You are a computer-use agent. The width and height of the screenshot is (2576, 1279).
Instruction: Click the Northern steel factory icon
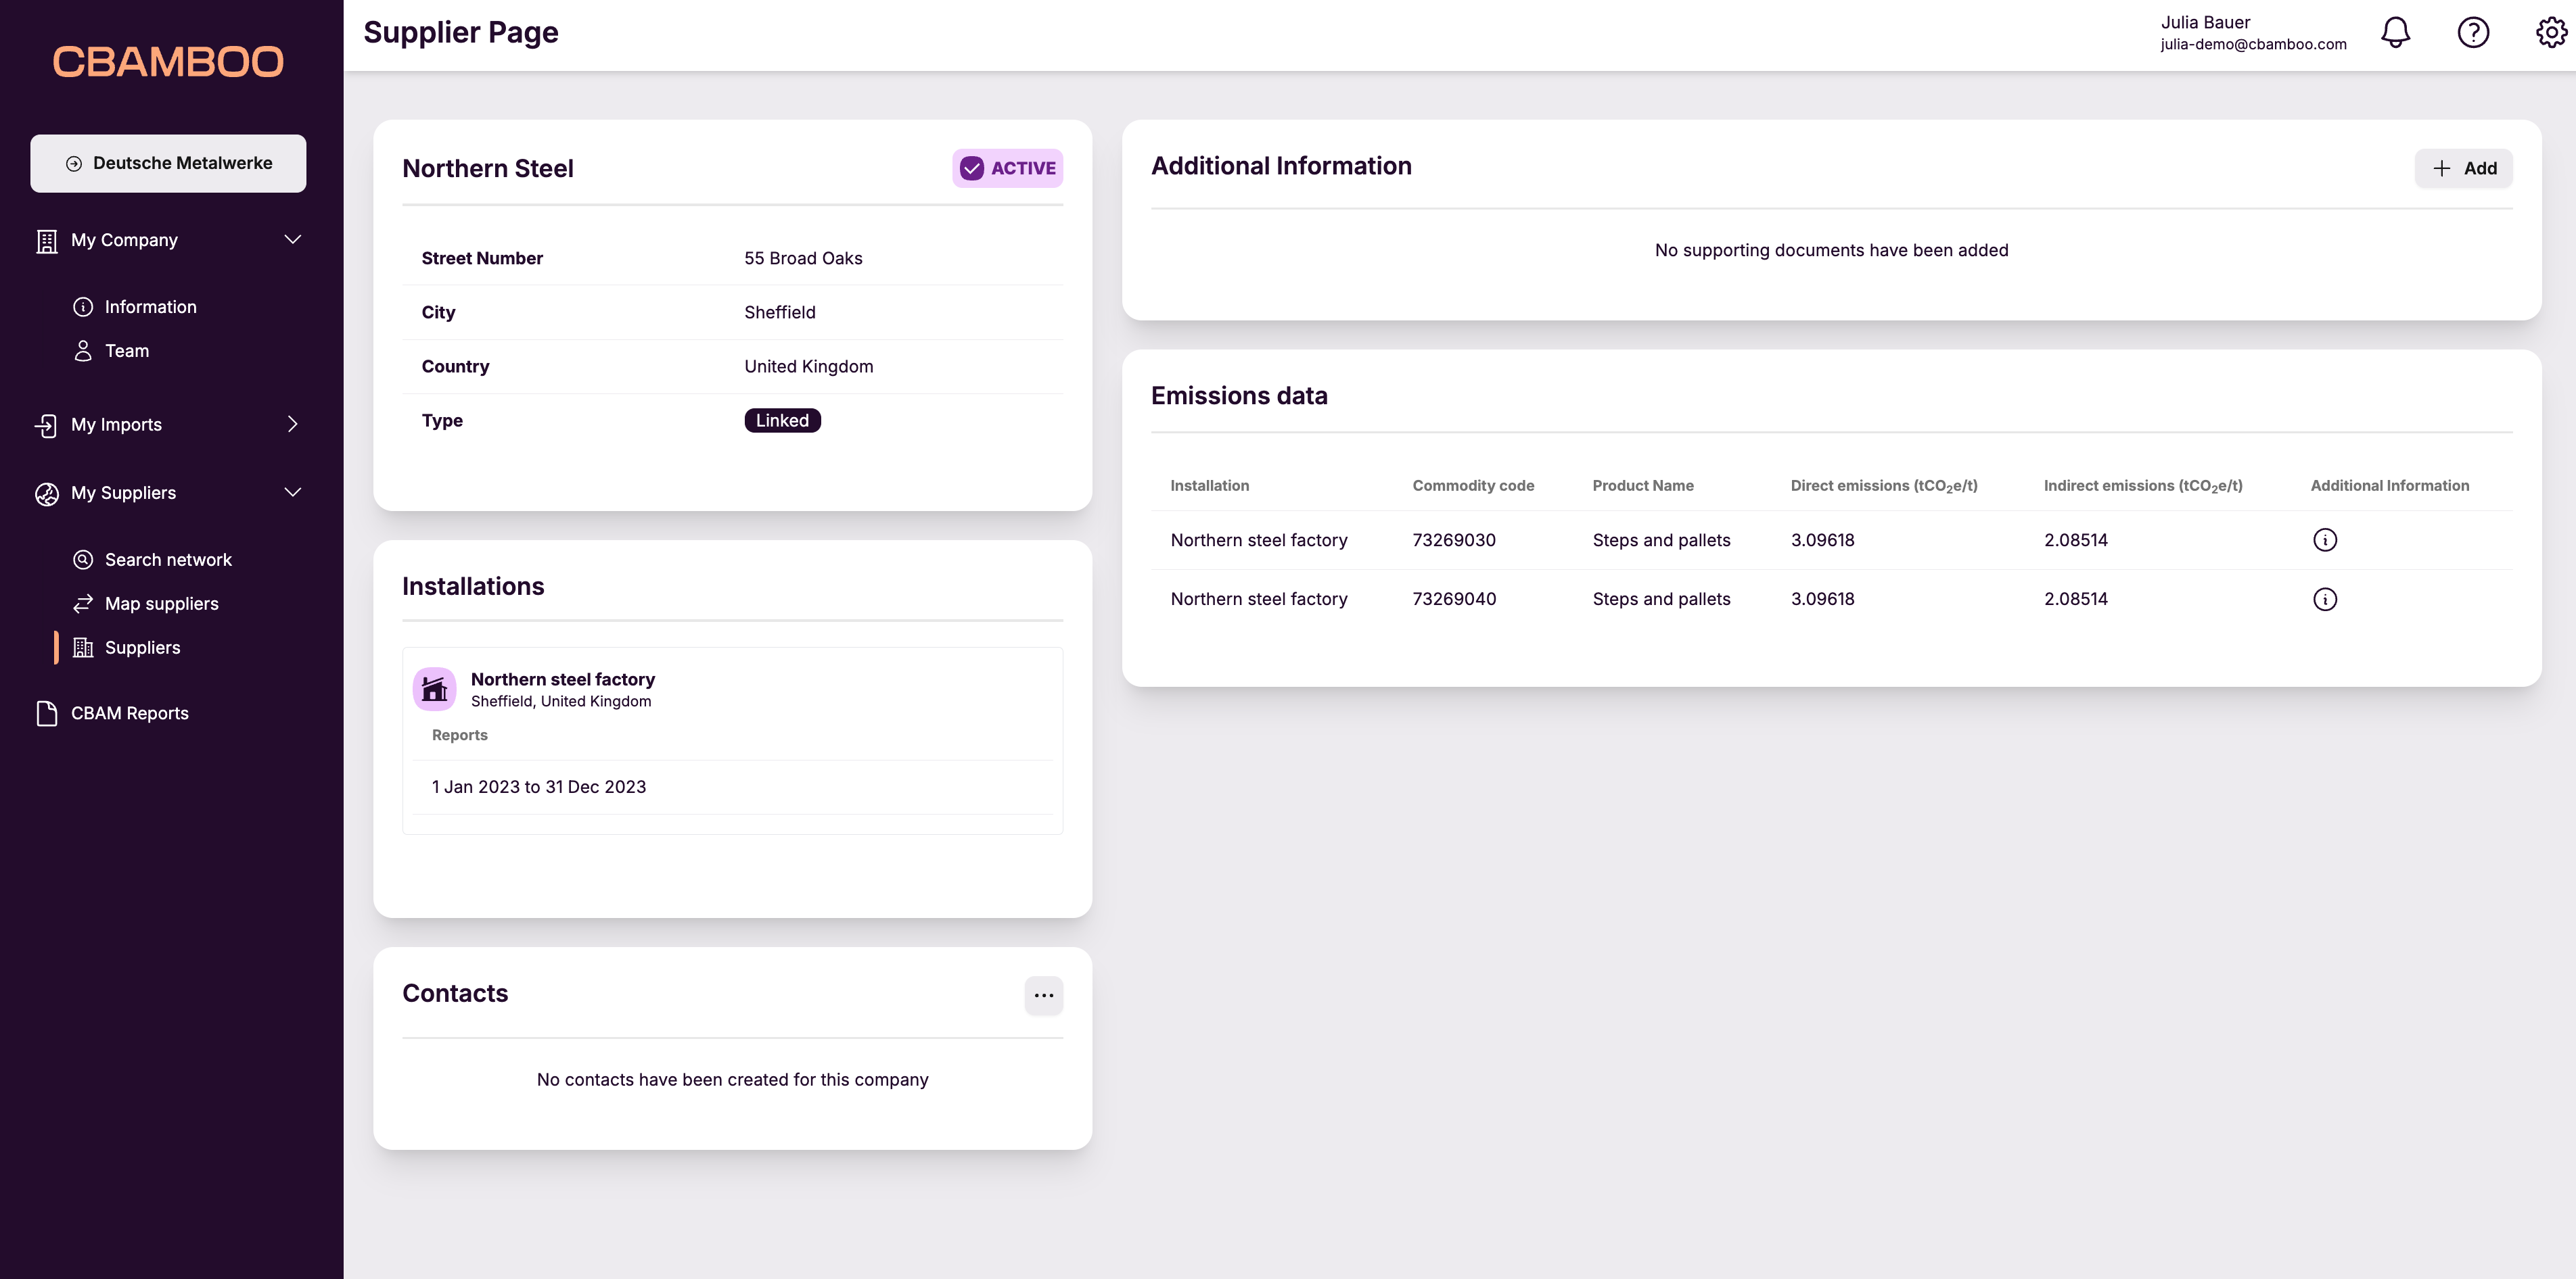pyautogui.click(x=435, y=690)
